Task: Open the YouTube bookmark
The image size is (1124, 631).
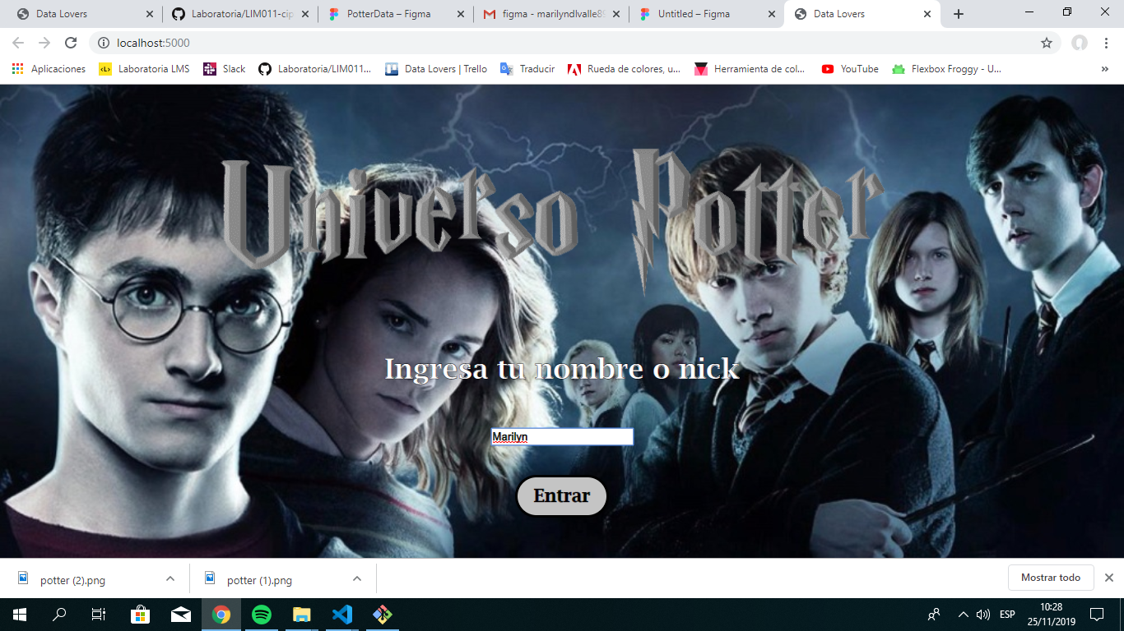Action: pyautogui.click(x=850, y=69)
